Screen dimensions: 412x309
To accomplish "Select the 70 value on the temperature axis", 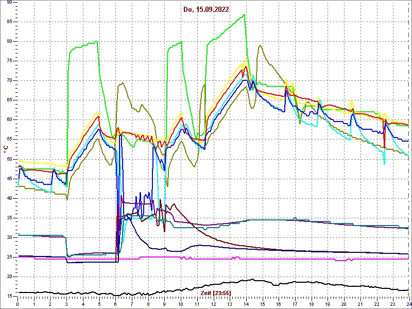I will (x=9, y=81).
